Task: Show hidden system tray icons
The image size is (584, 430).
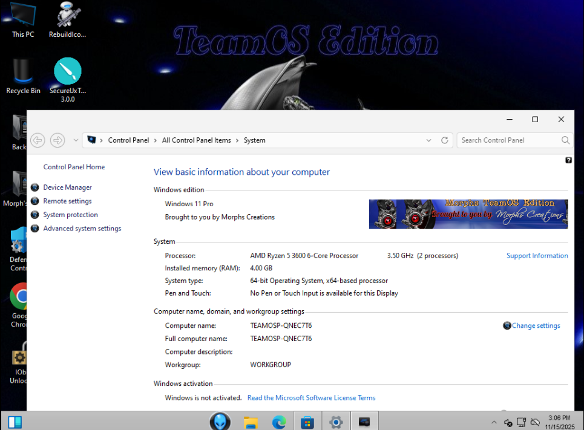Action: click(x=494, y=422)
